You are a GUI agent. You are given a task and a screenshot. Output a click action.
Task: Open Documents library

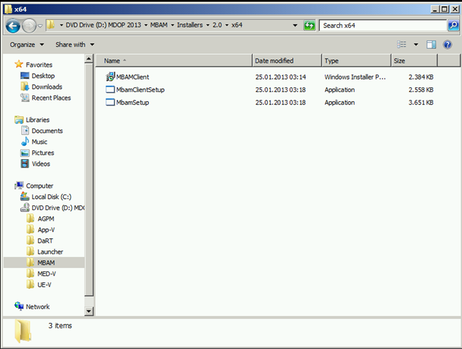[x=47, y=130]
